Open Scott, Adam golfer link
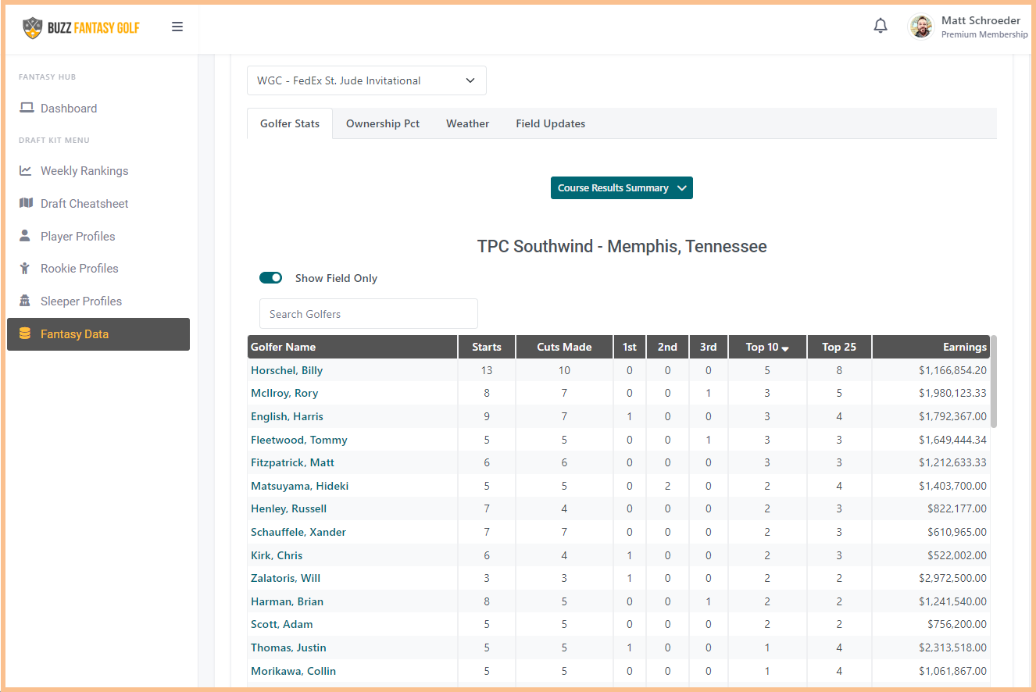Screen dimensions: 1036x692 [282, 624]
